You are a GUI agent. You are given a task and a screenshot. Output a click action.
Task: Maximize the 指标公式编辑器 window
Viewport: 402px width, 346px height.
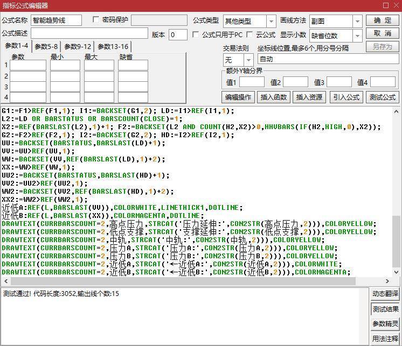pyautogui.click(x=386, y=5)
